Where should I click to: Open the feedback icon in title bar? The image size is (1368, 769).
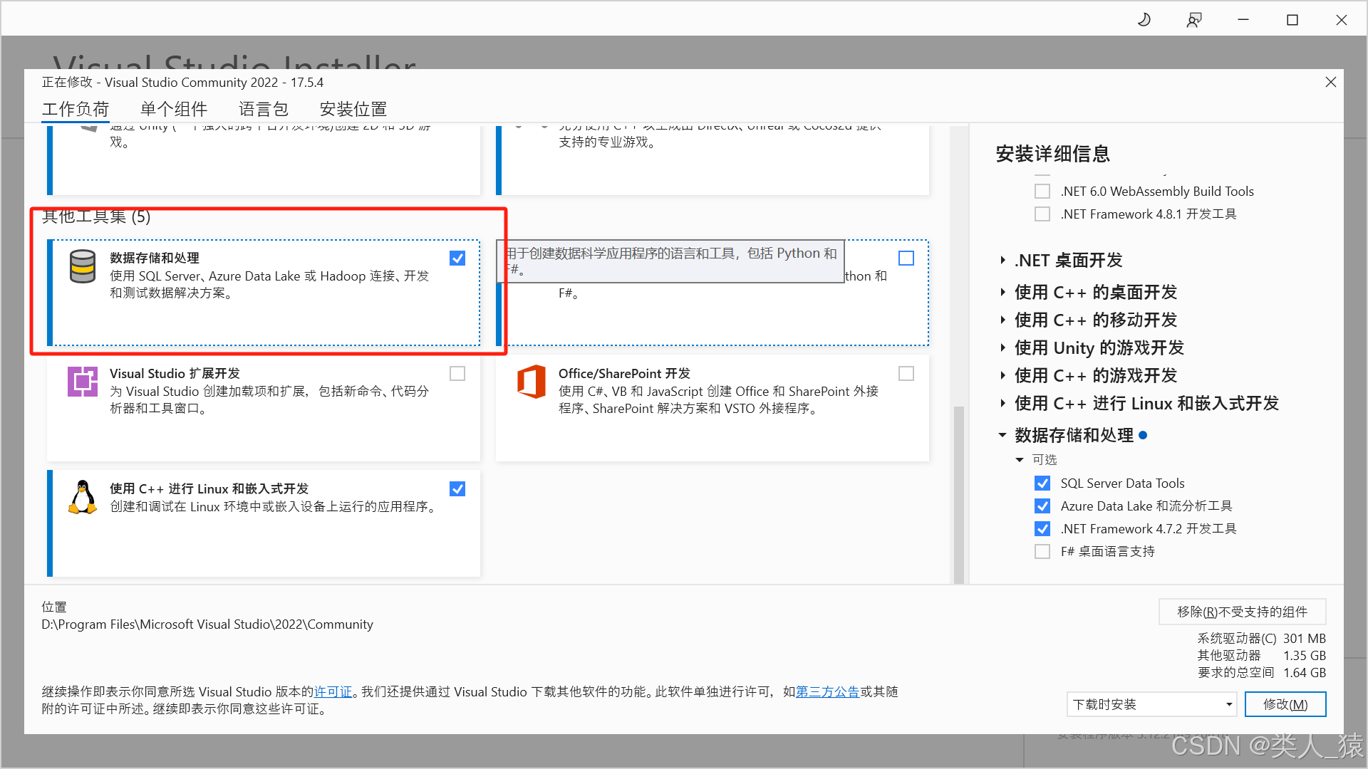[x=1194, y=20]
